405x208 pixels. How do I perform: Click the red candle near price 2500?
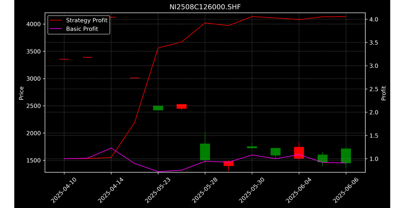point(182,106)
